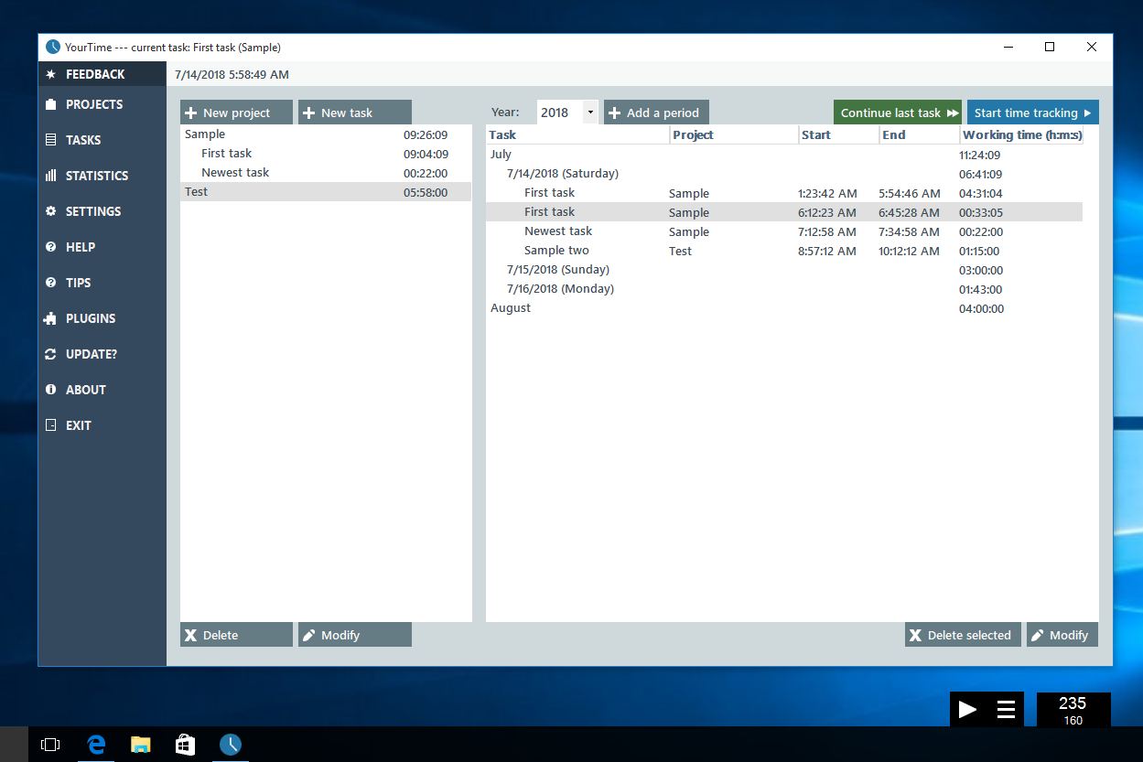
Task: Click the About info icon
Action: (51, 390)
